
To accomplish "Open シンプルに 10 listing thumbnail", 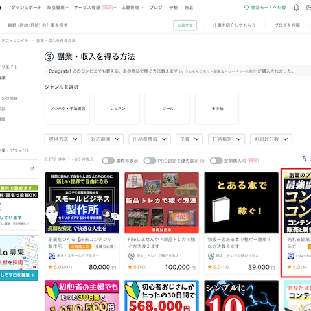I will (242, 295).
